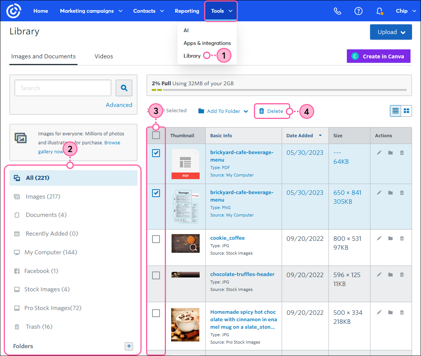421x356 pixels.
Task: Check the cookie_coffee row checkbox
Action: coord(156,239)
